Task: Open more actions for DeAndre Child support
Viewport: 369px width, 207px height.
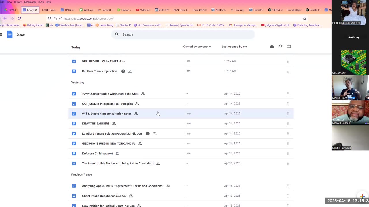Action: click(288, 154)
